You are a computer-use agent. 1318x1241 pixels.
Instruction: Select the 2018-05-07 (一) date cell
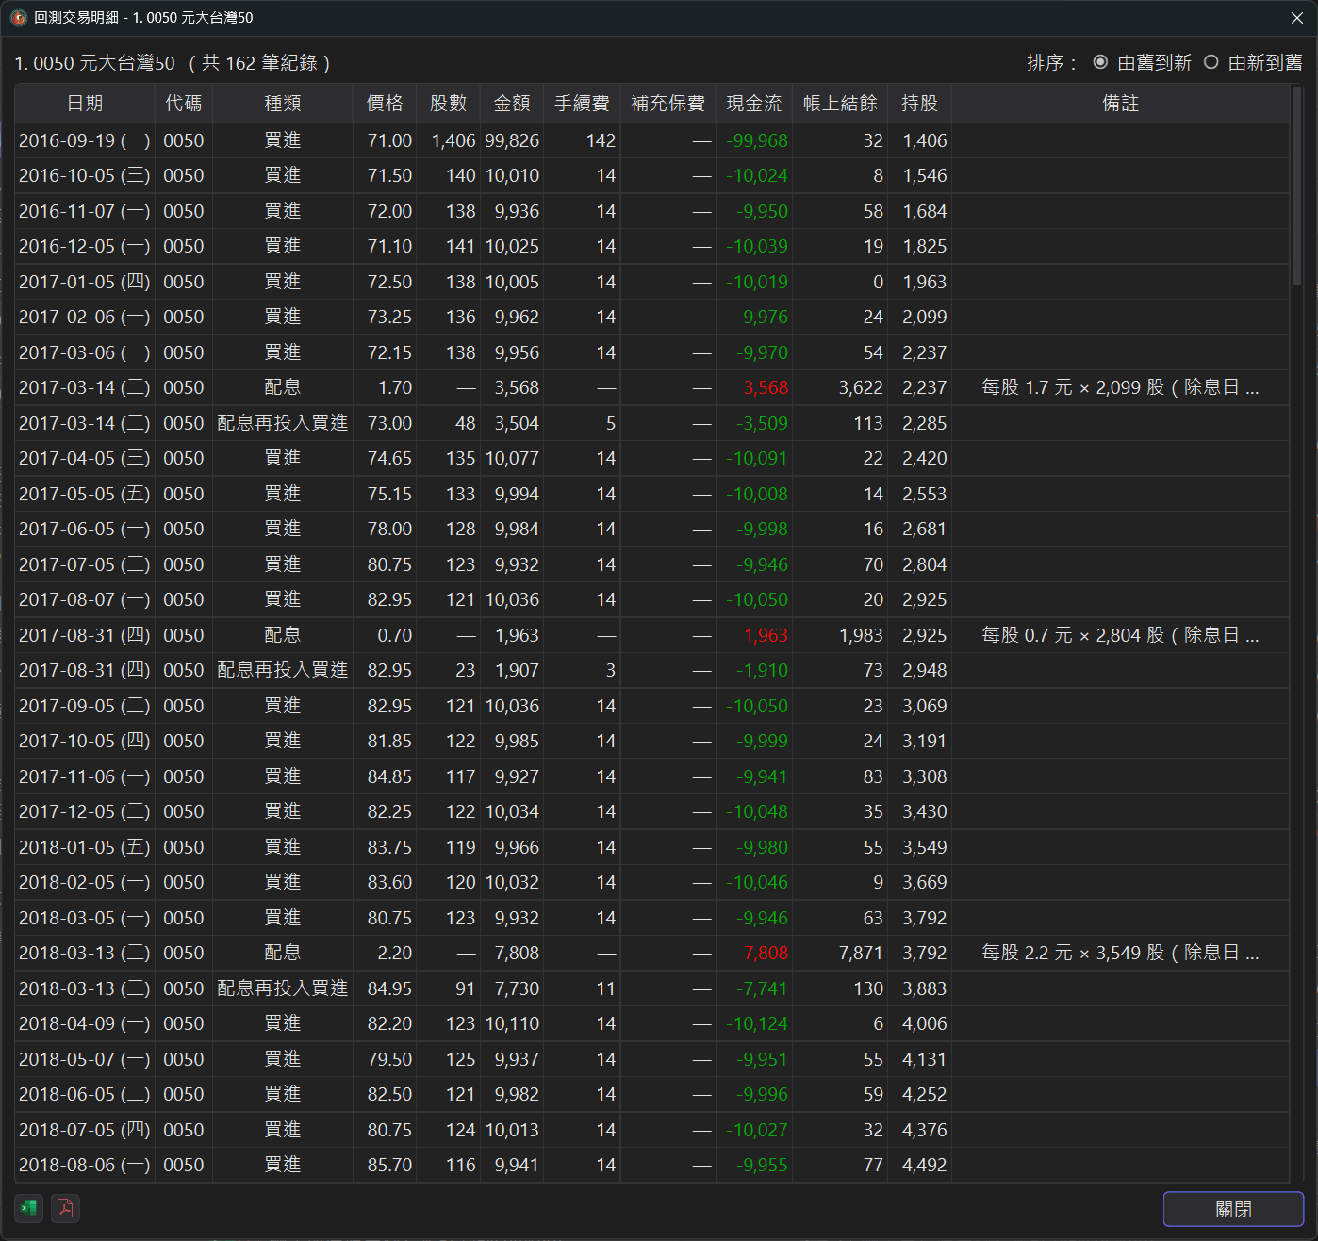(85, 1059)
